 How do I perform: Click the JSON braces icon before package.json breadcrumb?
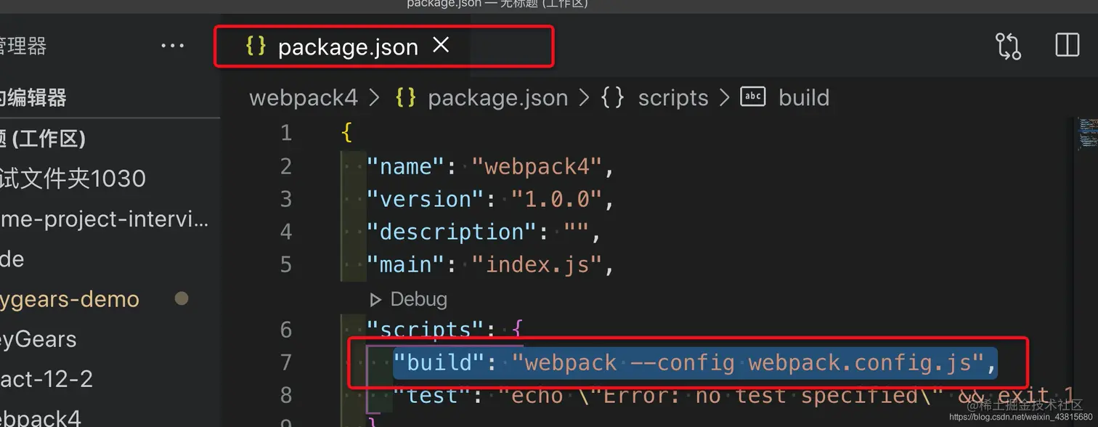click(405, 97)
